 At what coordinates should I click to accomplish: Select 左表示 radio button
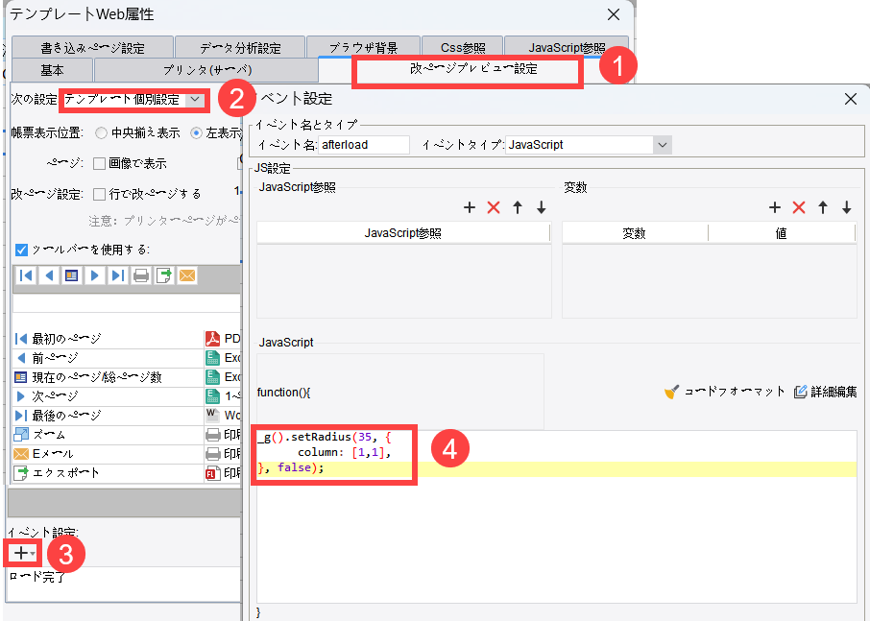[196, 133]
